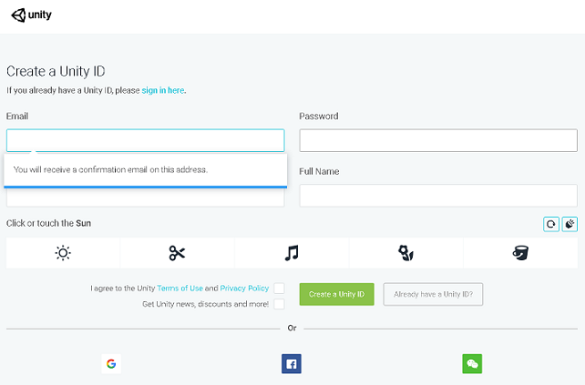The width and height of the screenshot is (585, 385).
Task: Focus the Password input field
Action: click(438, 140)
